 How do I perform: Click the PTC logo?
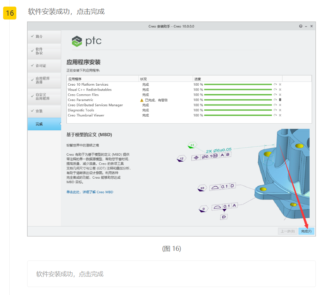[x=87, y=41]
